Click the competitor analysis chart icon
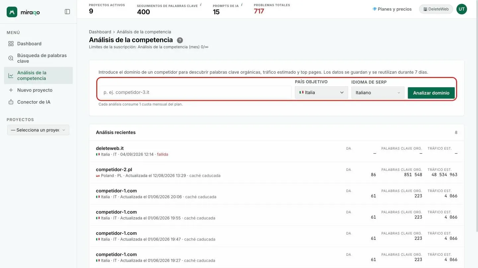This screenshot has width=478, height=268. [x=11, y=76]
